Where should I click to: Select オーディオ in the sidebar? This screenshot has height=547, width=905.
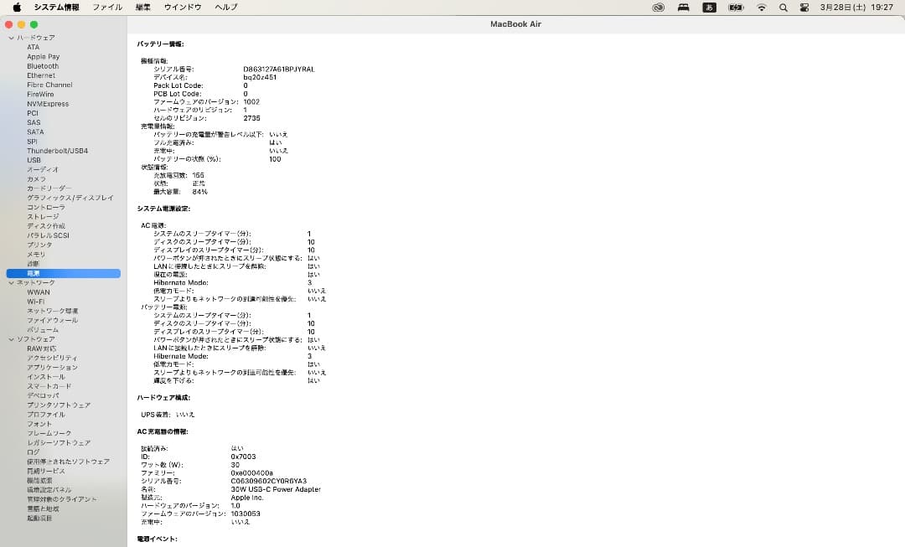[42, 170]
